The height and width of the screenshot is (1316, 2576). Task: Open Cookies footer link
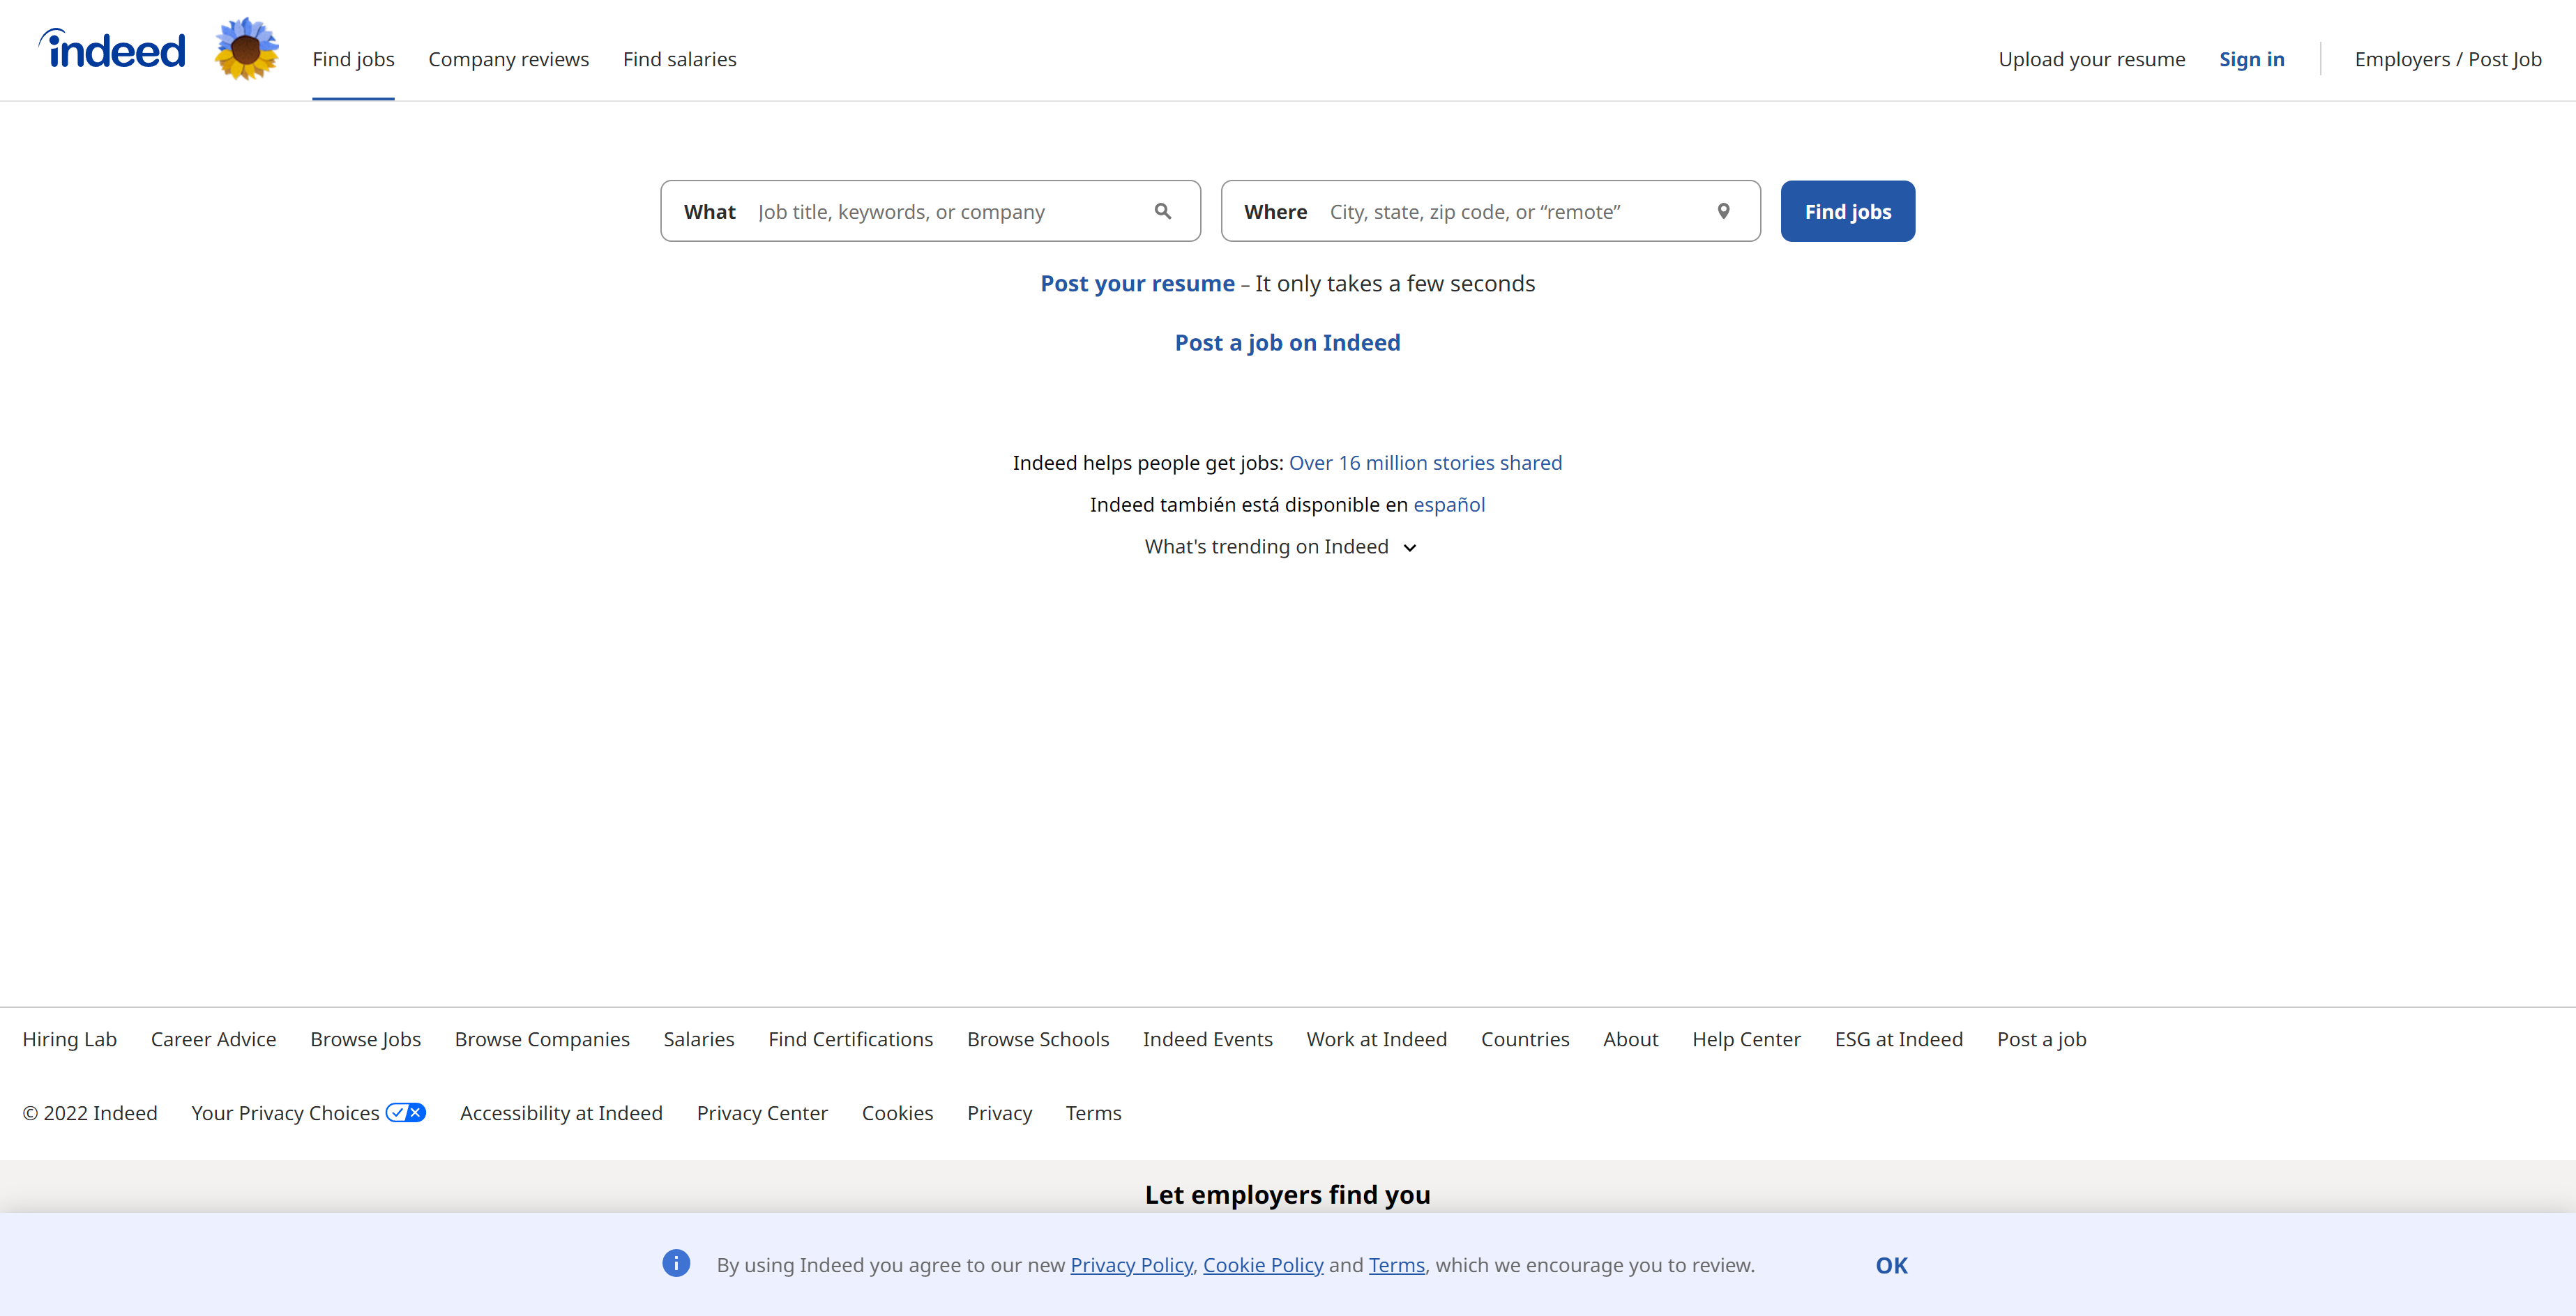897,1112
